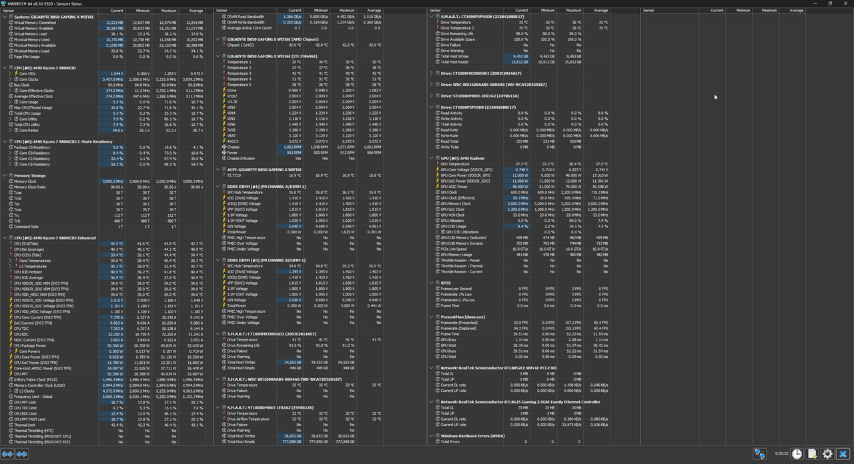Select the Framerate 1% Low row
The width and height of the screenshot is (854, 464).
[x=519, y=295]
